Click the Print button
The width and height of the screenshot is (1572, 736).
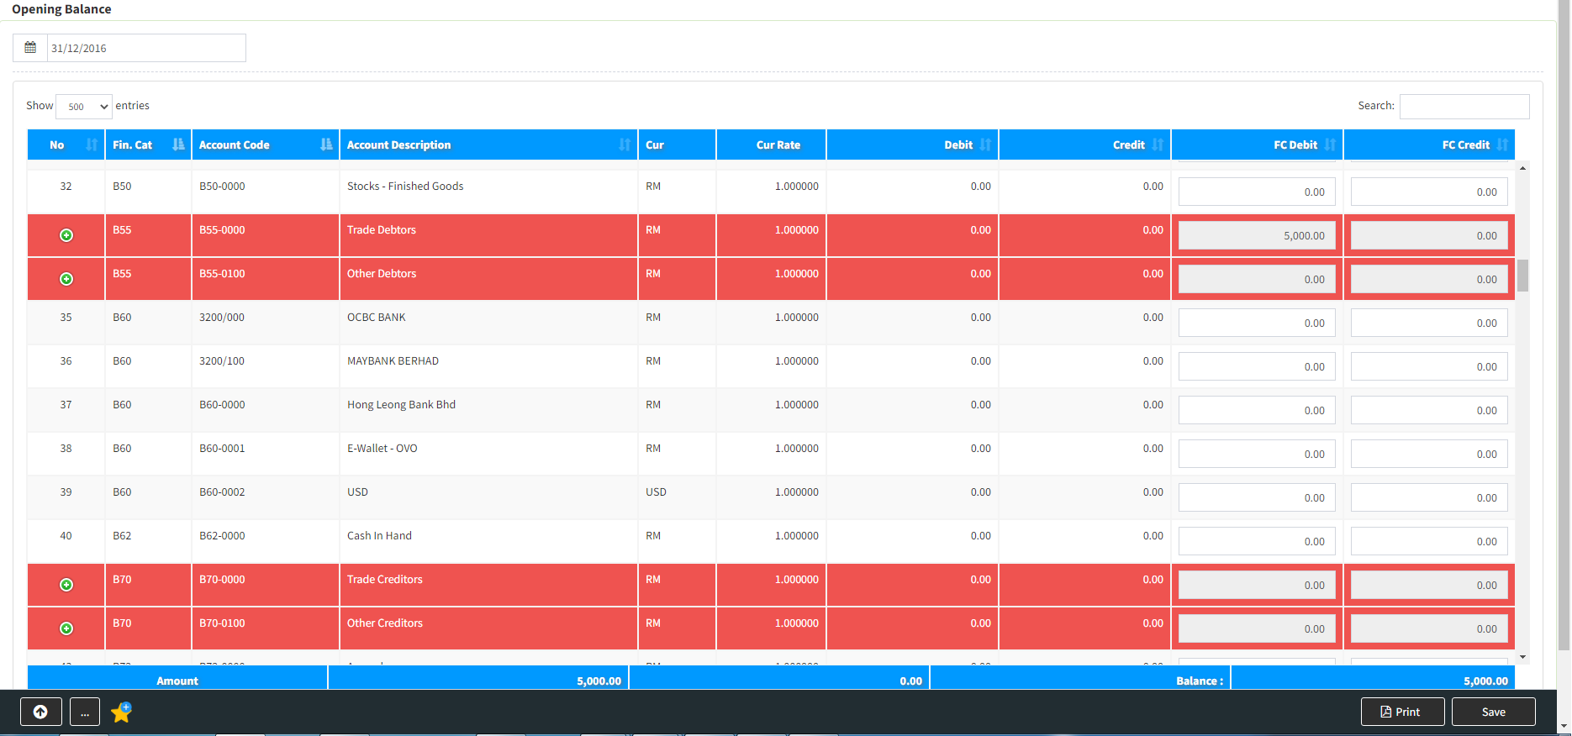(1402, 712)
